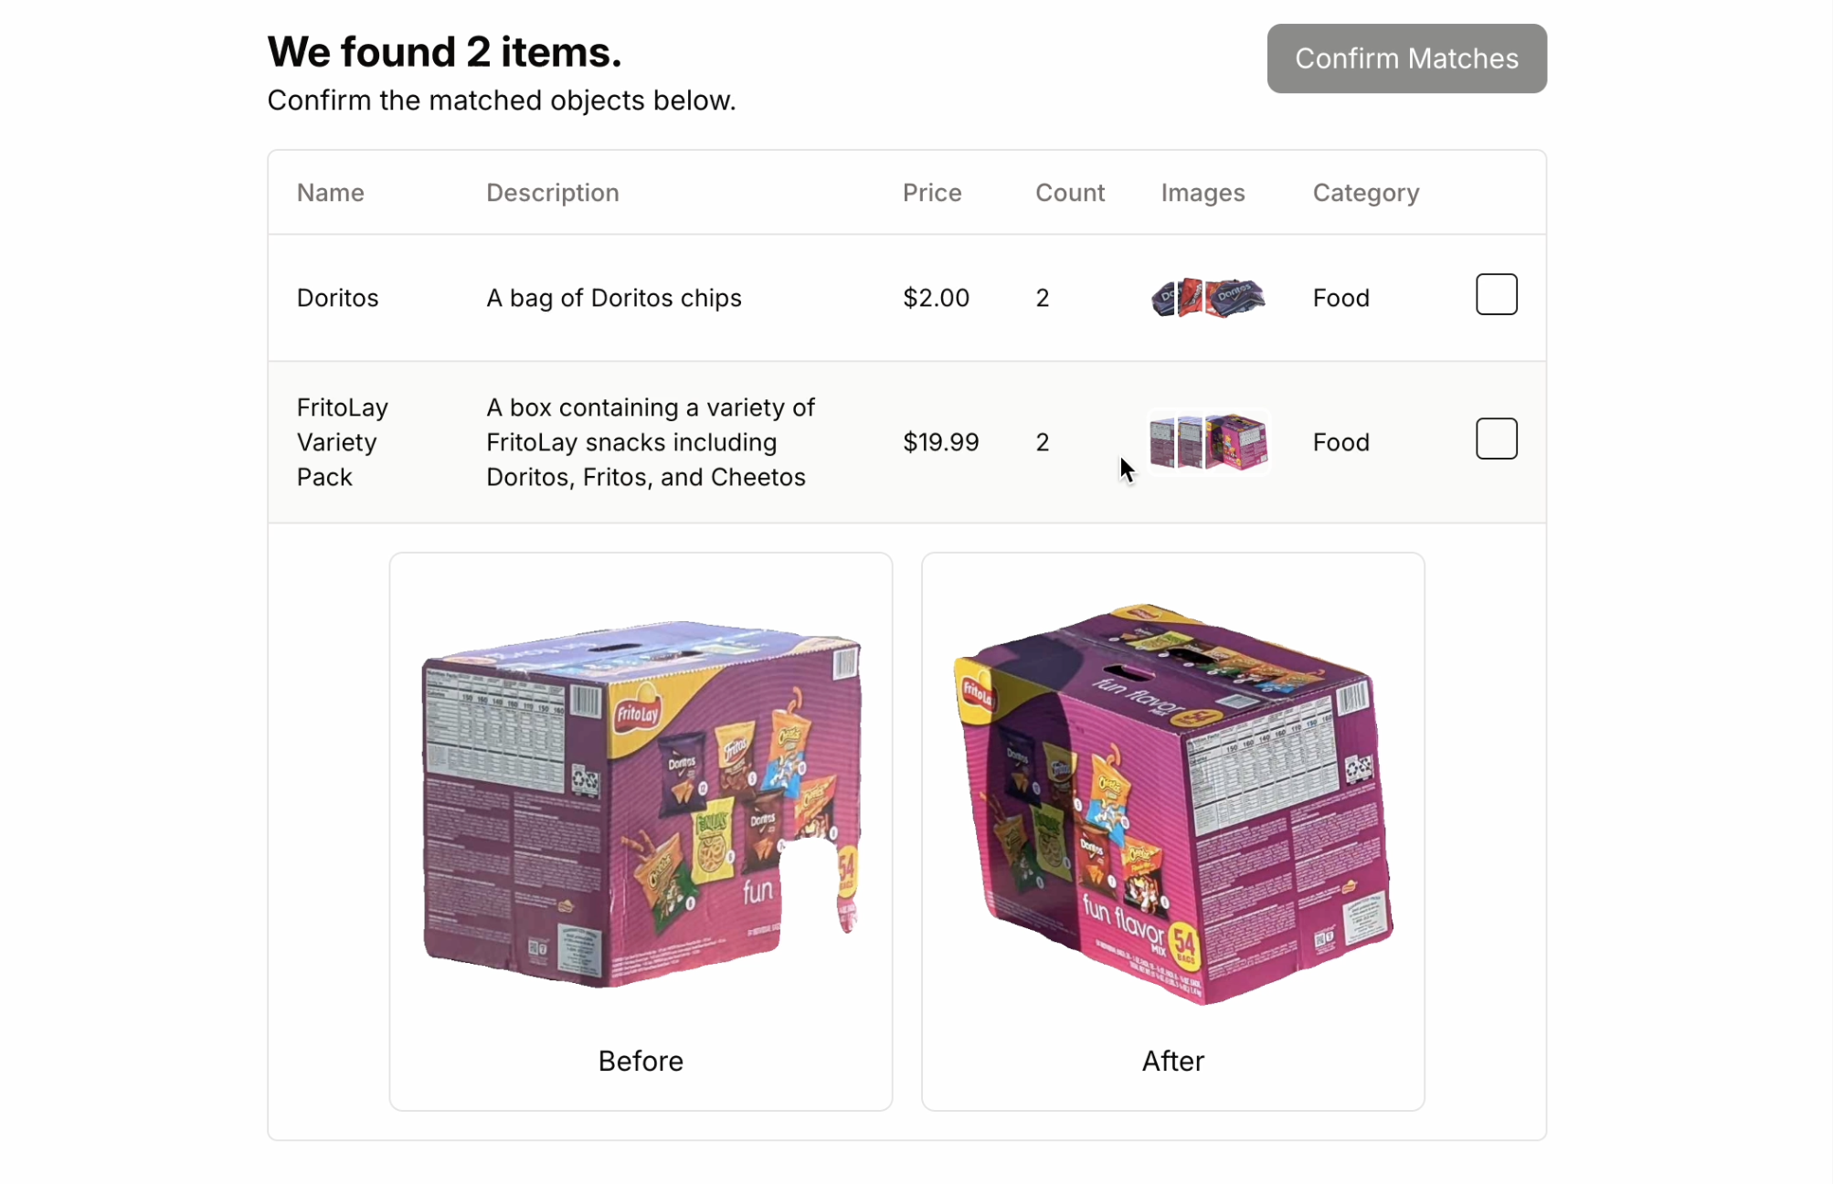Check the Doritos row checkbox
Viewport: 1833px width, 1184px height.
(x=1496, y=294)
